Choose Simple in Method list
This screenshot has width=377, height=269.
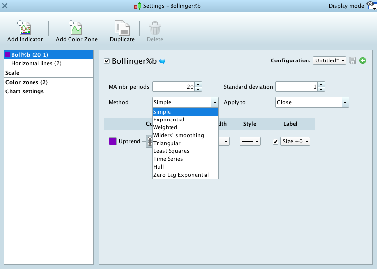[185, 112]
